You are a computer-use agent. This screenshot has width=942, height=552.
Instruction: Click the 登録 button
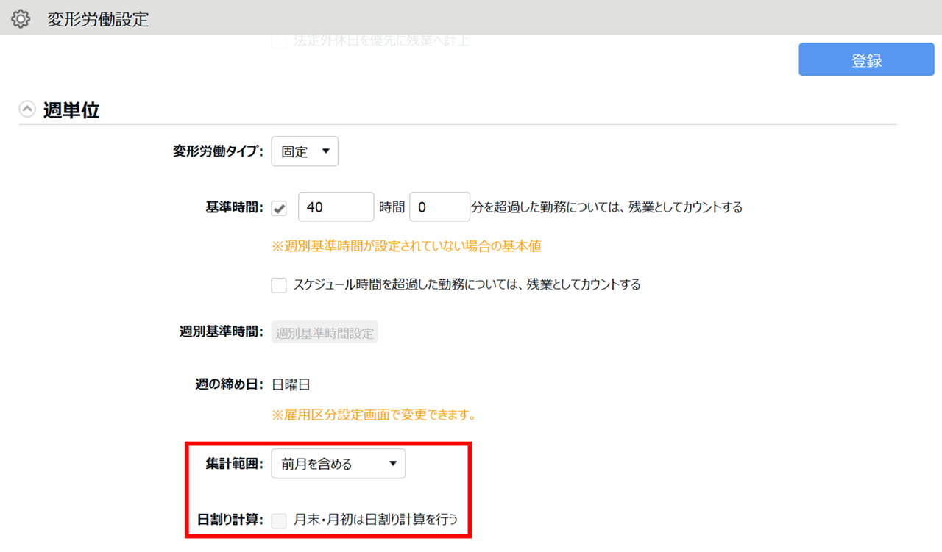[866, 60]
